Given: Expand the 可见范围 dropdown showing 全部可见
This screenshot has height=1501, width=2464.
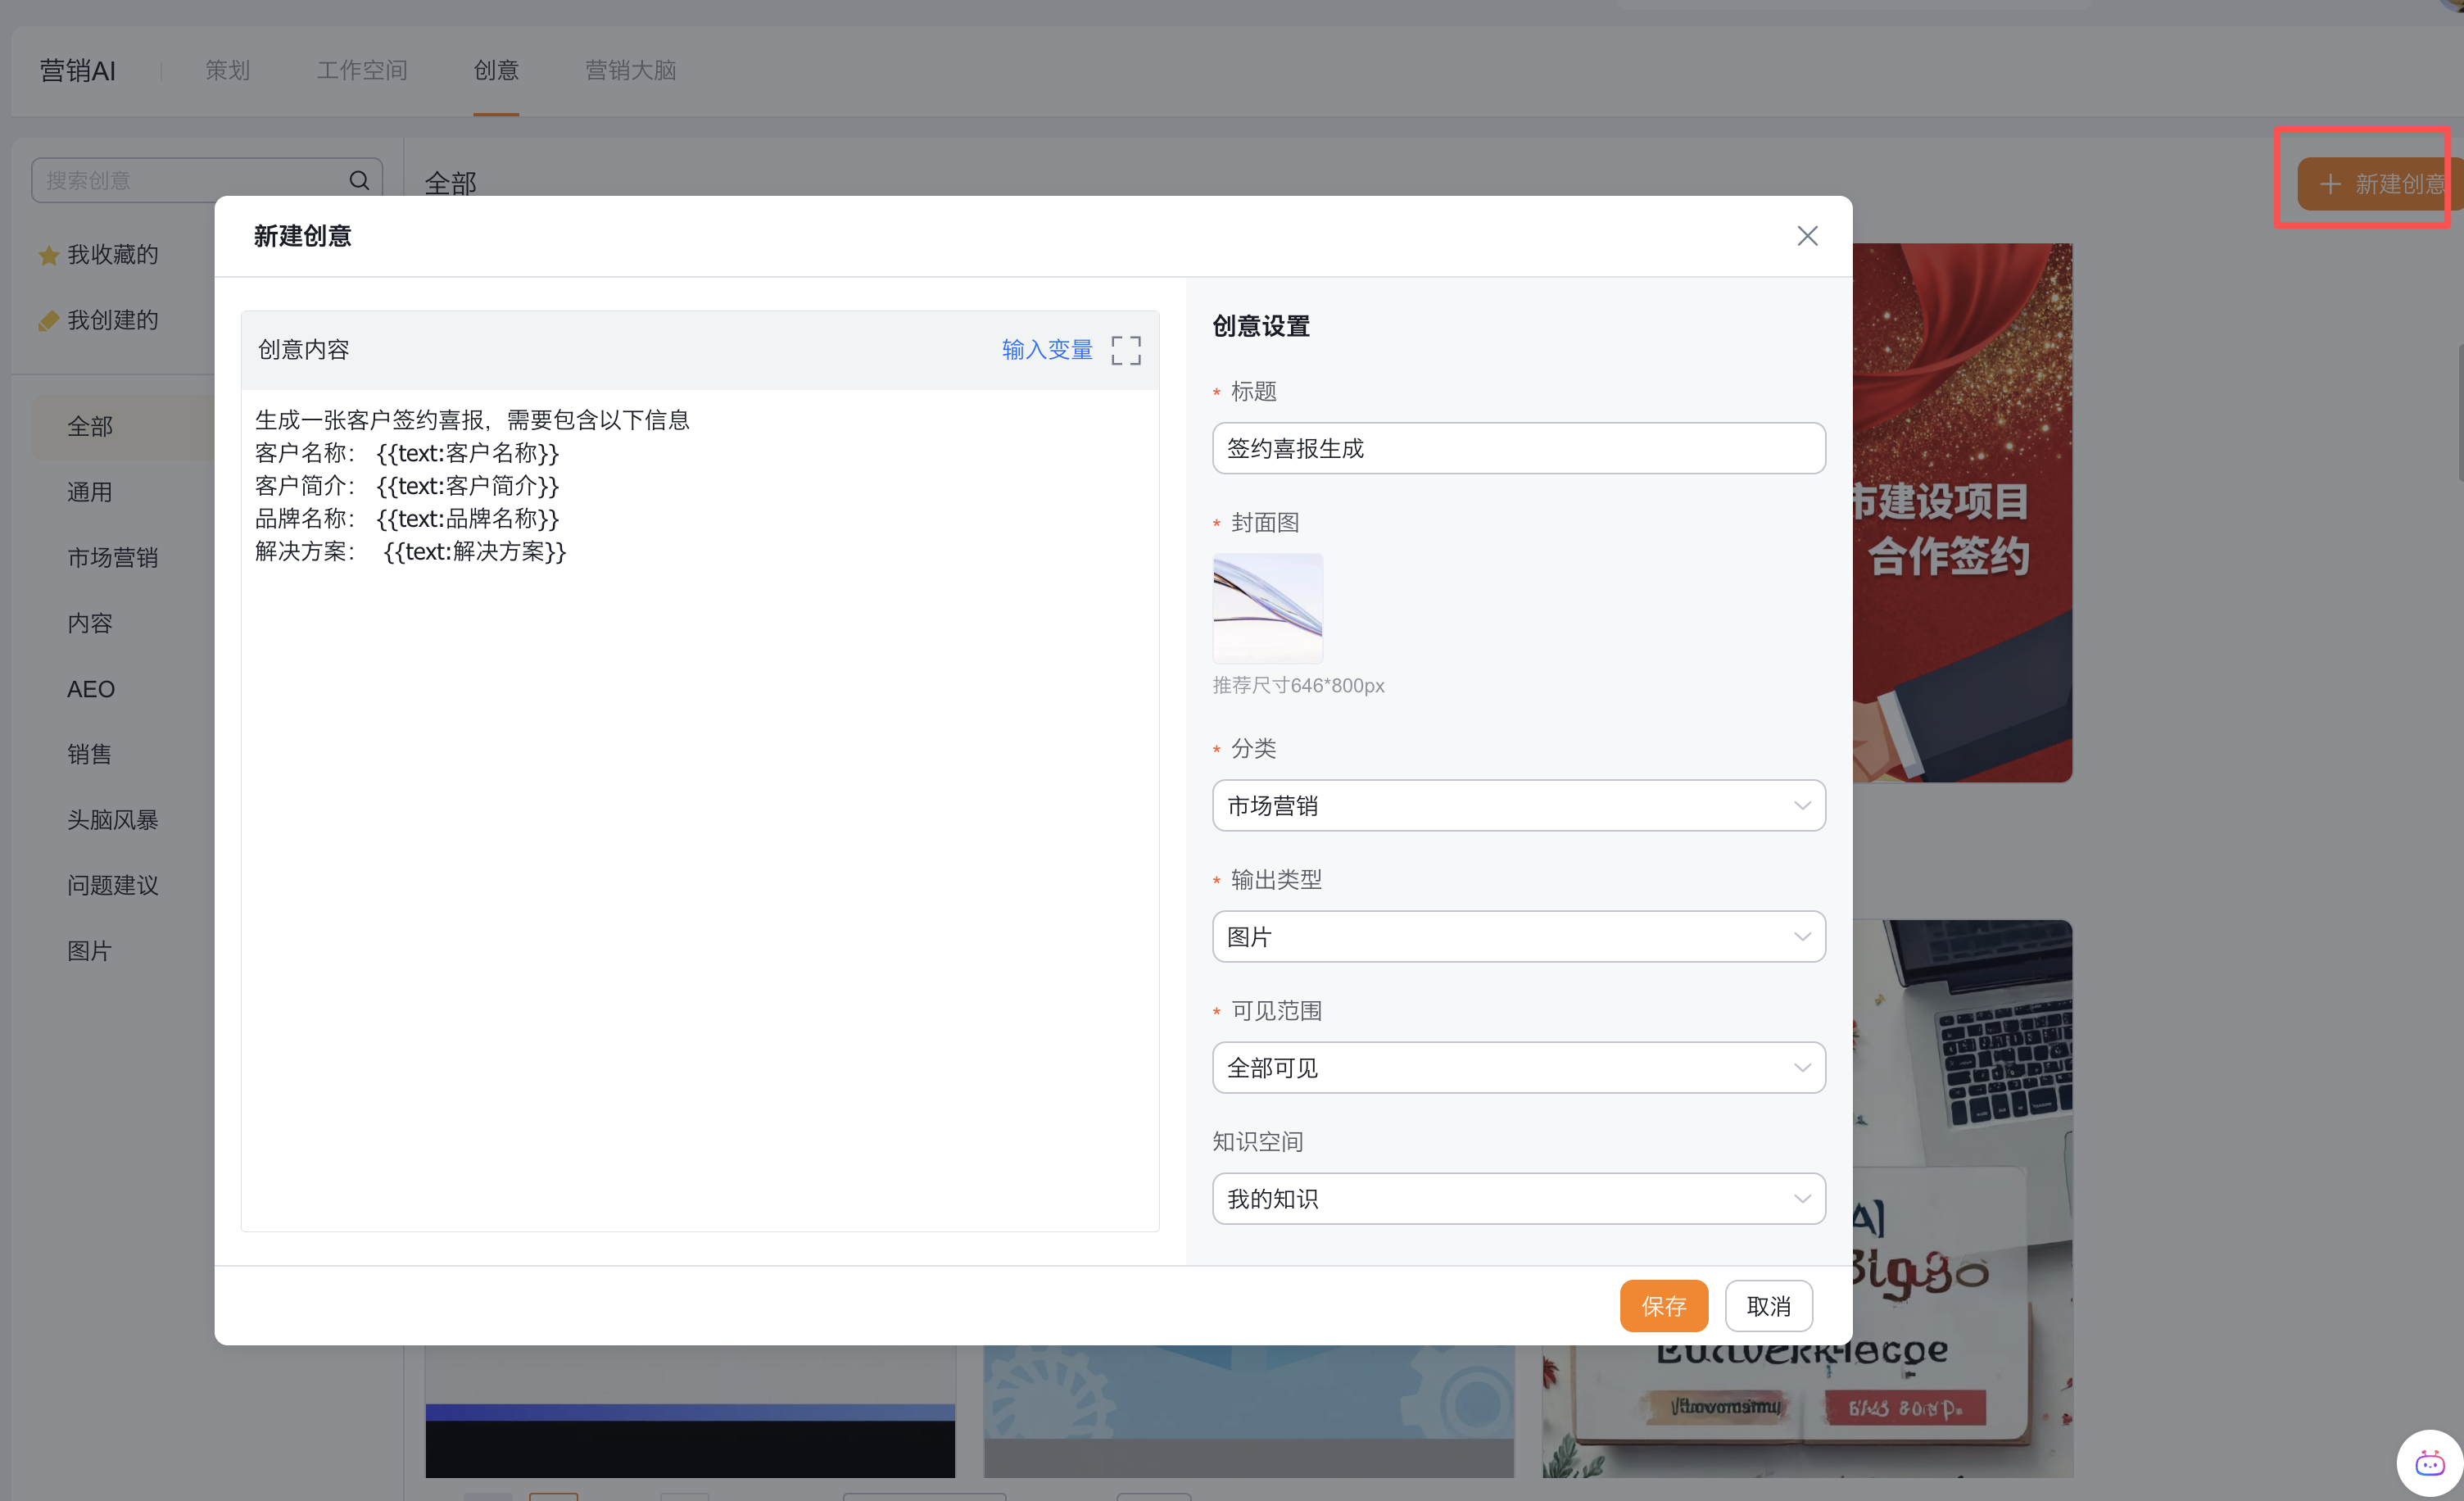Looking at the screenshot, I should coord(1518,1068).
